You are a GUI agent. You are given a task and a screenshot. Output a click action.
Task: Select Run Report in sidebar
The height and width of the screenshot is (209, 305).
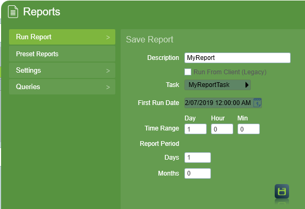pyautogui.click(x=62, y=37)
